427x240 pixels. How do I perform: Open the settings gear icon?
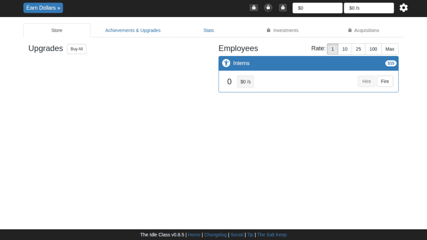tap(404, 8)
